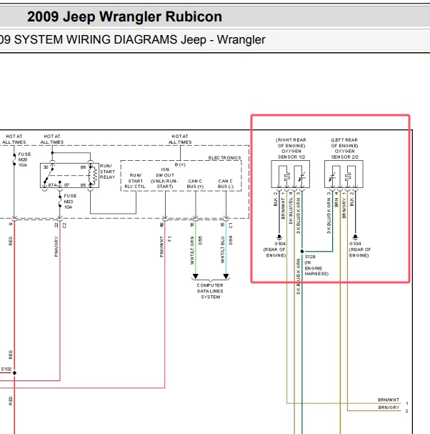Click the Oxygen Sensor 2/2 component symbol box

coord(344,174)
